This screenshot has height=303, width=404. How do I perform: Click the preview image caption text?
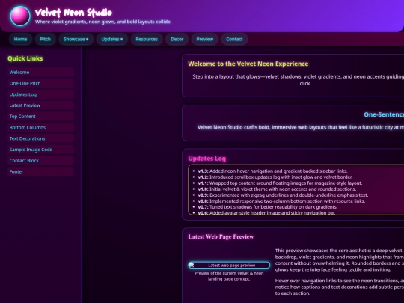[x=229, y=276]
